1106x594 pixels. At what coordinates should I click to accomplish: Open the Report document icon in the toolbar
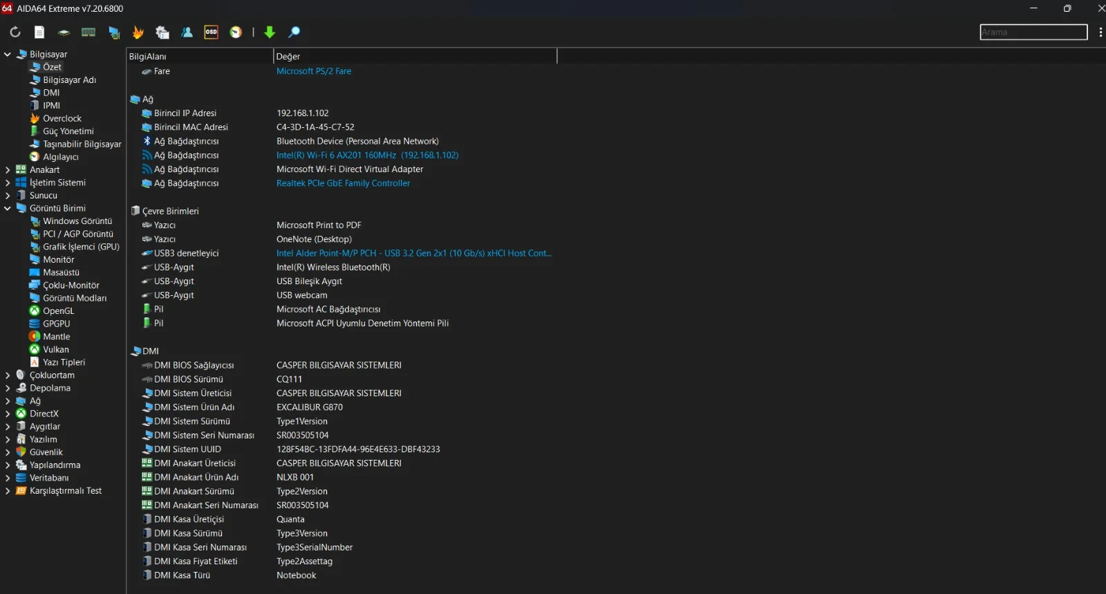click(x=39, y=32)
